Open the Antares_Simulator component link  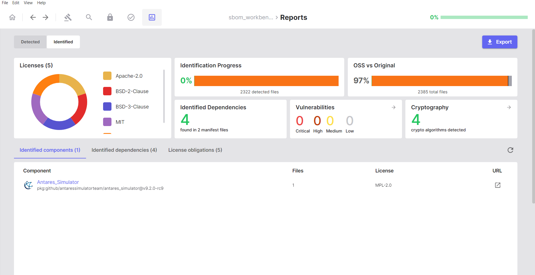click(x=58, y=182)
